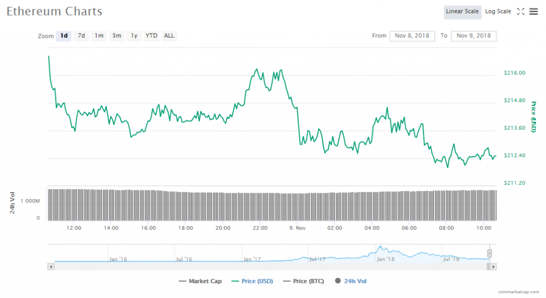Select the 7d zoom range
The width and height of the screenshot is (546, 298).
click(x=81, y=36)
